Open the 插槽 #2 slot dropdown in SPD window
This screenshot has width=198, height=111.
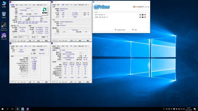(57, 50)
